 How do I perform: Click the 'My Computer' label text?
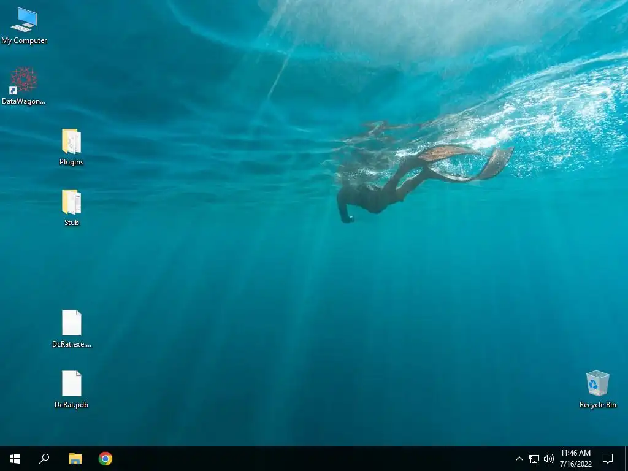click(24, 40)
